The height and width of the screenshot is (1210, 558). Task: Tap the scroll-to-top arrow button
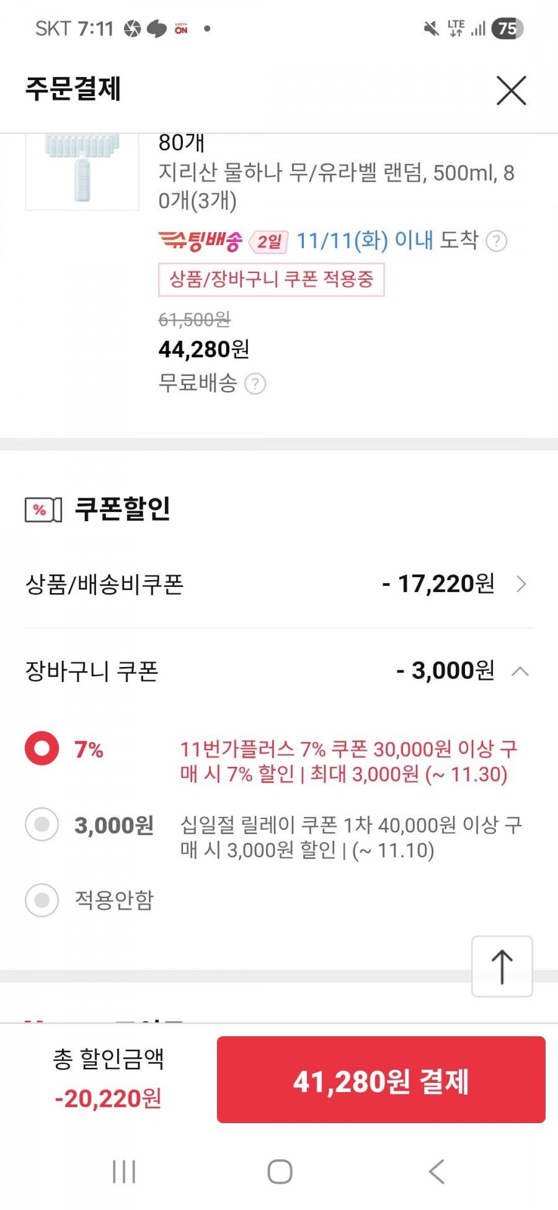click(502, 966)
